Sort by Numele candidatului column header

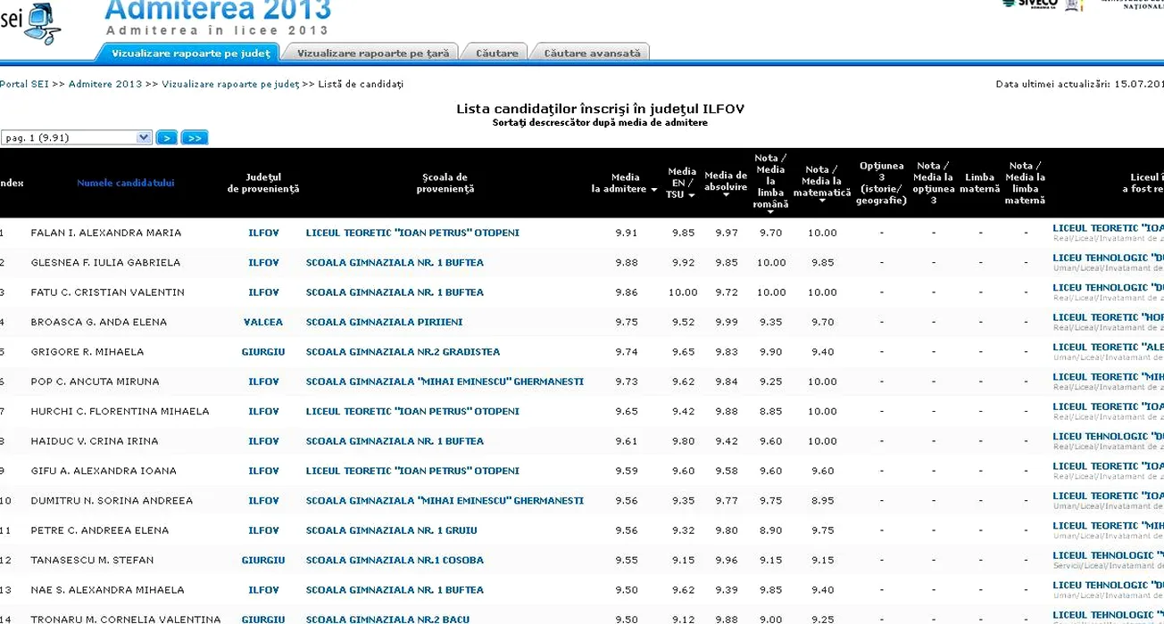point(125,183)
